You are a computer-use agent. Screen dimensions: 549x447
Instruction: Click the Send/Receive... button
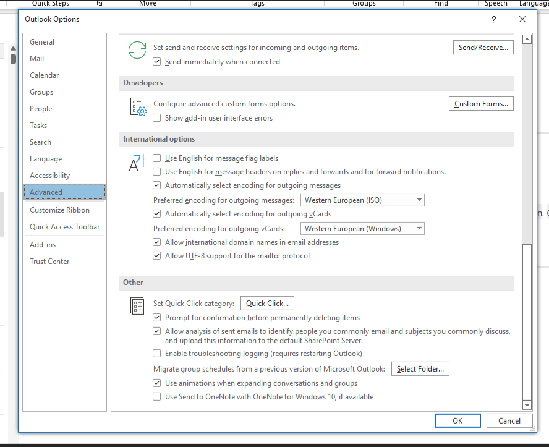coord(483,48)
